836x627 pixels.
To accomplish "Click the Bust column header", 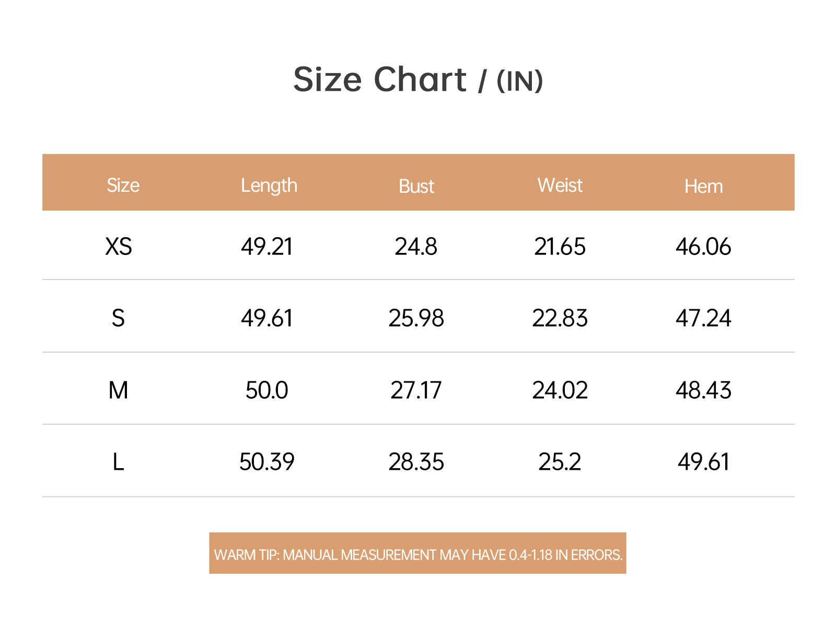I will point(416,187).
